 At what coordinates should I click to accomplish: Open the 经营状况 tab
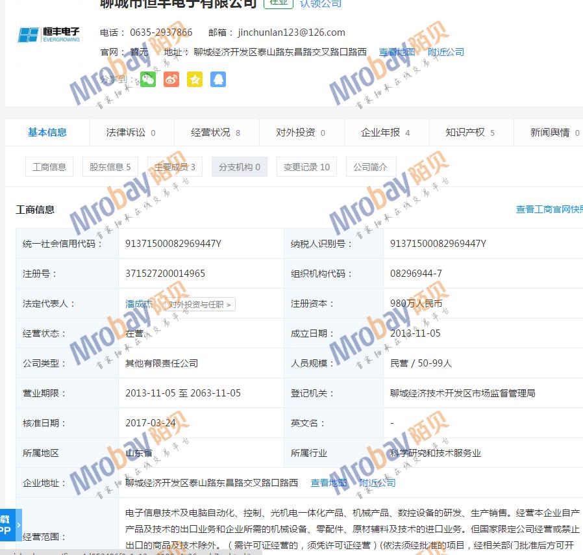coord(216,133)
